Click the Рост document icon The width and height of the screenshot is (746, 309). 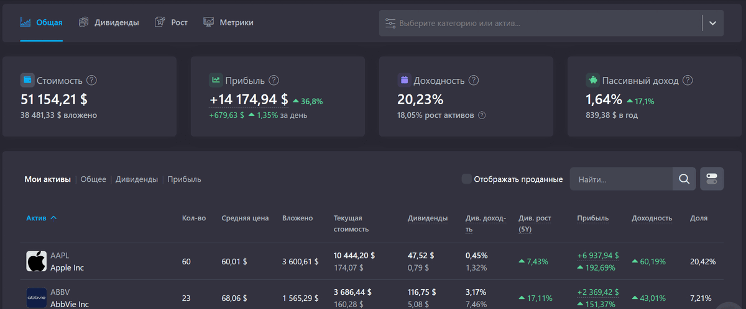coord(160,22)
